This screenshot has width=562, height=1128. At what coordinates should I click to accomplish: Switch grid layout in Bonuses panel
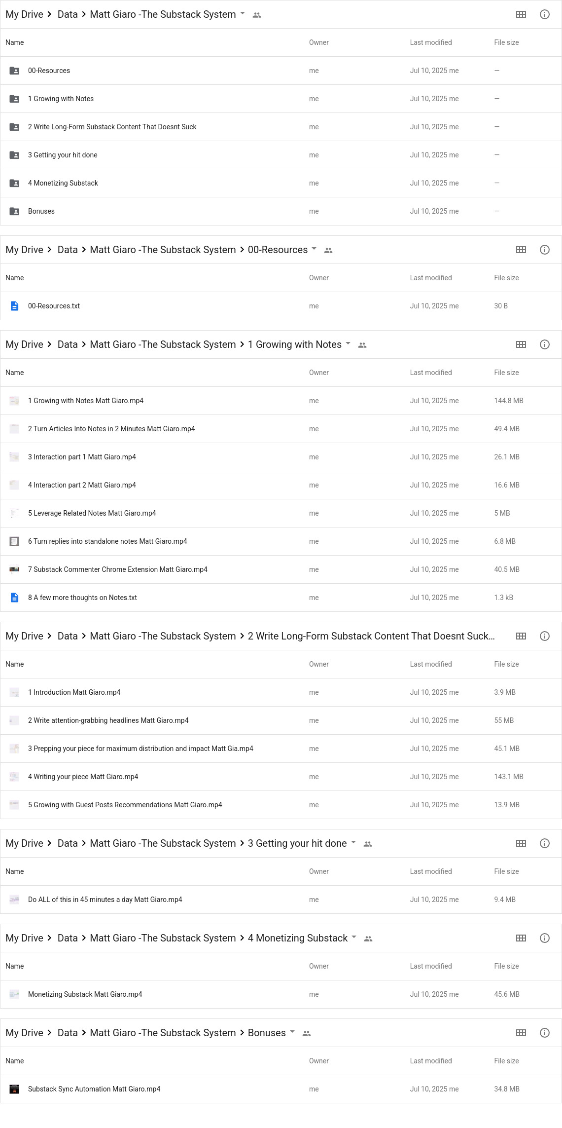[521, 1033]
